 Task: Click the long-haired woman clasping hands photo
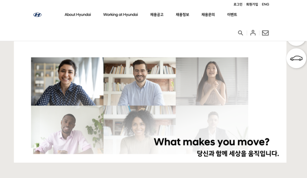coord(212,81)
